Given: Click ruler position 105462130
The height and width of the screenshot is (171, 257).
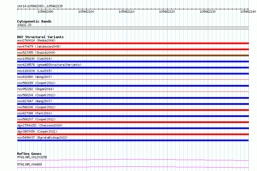Looking at the screenshot, I should pyautogui.click(x=208, y=12).
